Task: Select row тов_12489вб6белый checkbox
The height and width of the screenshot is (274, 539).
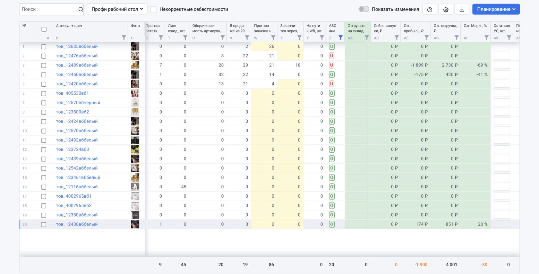Action: pyautogui.click(x=44, y=65)
